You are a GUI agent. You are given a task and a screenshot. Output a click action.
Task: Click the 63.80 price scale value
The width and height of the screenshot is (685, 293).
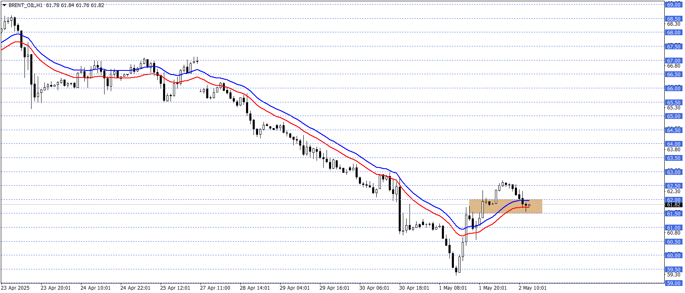674,150
